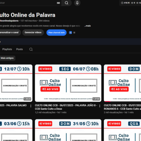Open the 12/07 10h video thumbnail
Image resolution: width=141 pixels, height=141 pixels.
(16, 83)
